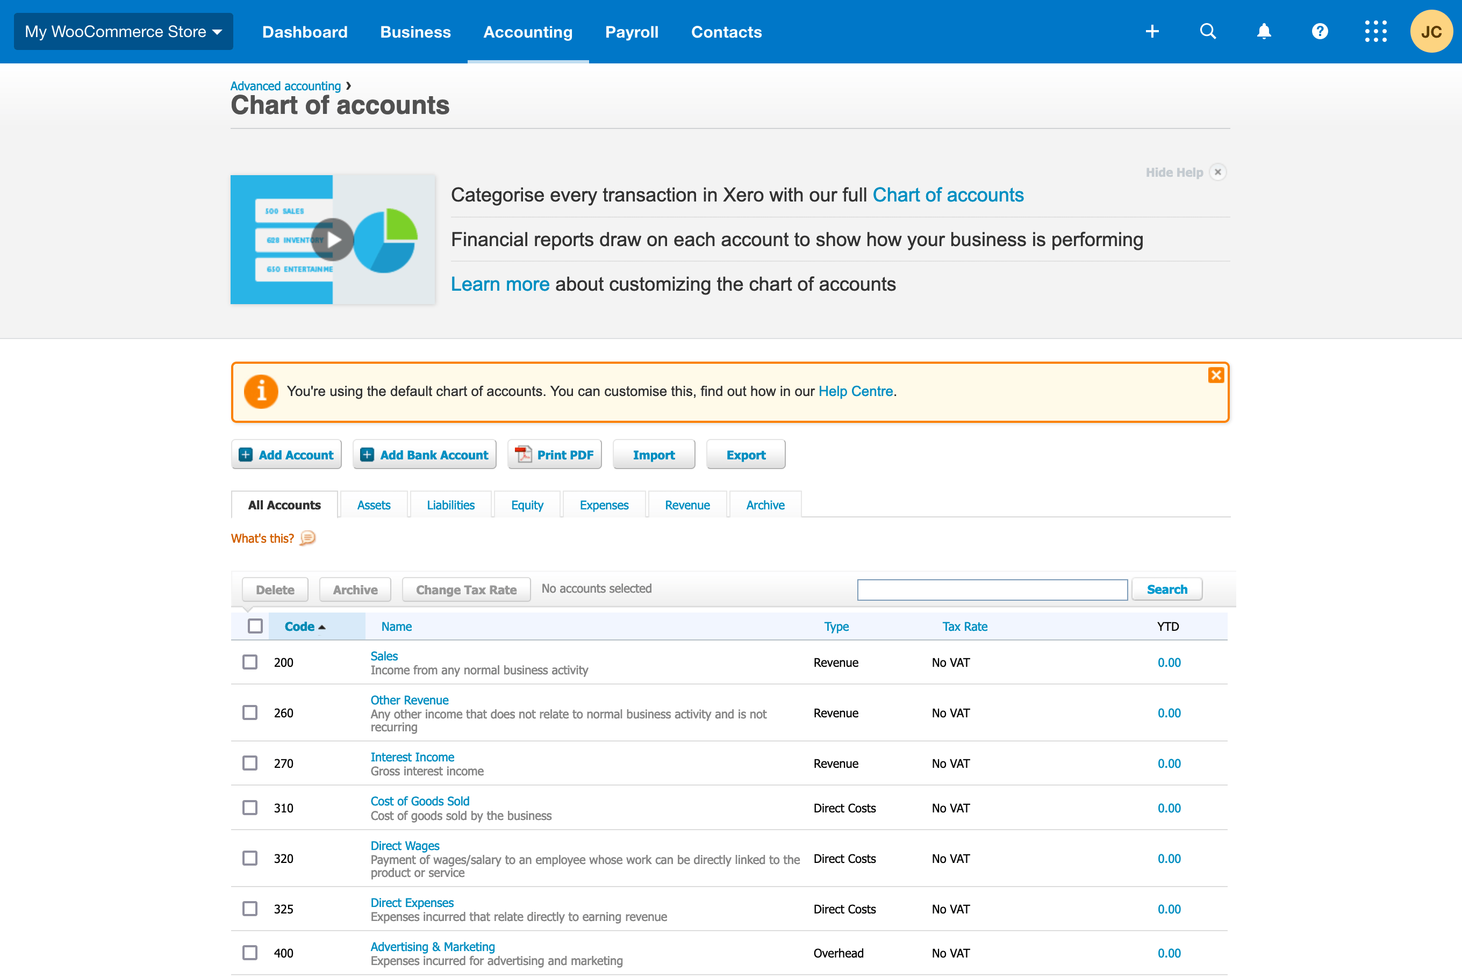The image size is (1462, 979).
Task: Open the Xero apps grid icon
Action: [1375, 31]
